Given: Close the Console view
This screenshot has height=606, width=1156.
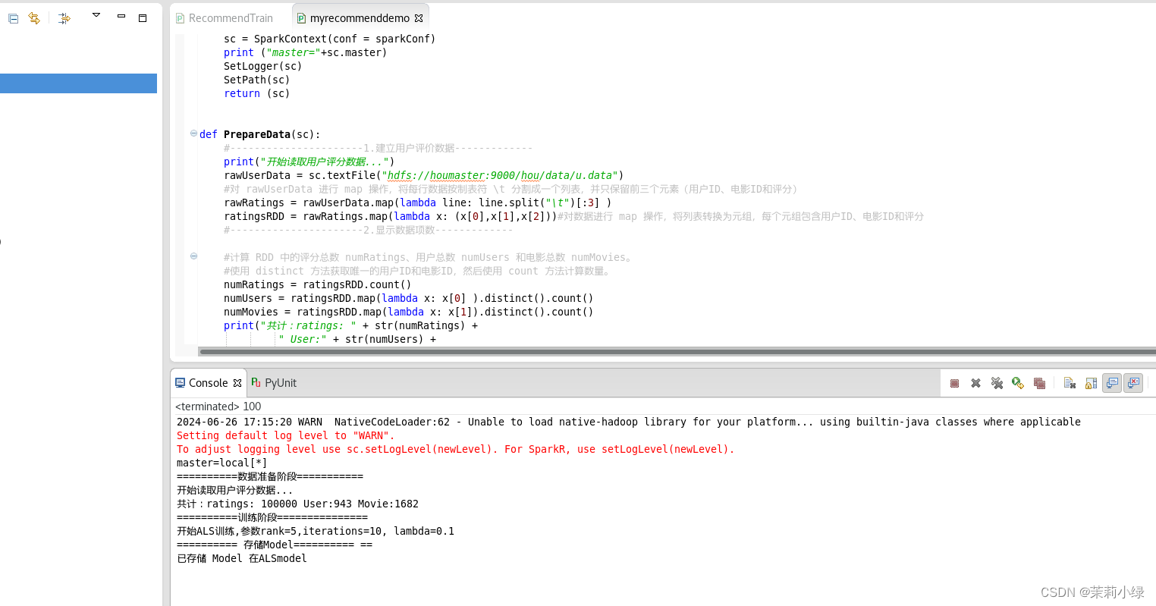Looking at the screenshot, I should (237, 383).
